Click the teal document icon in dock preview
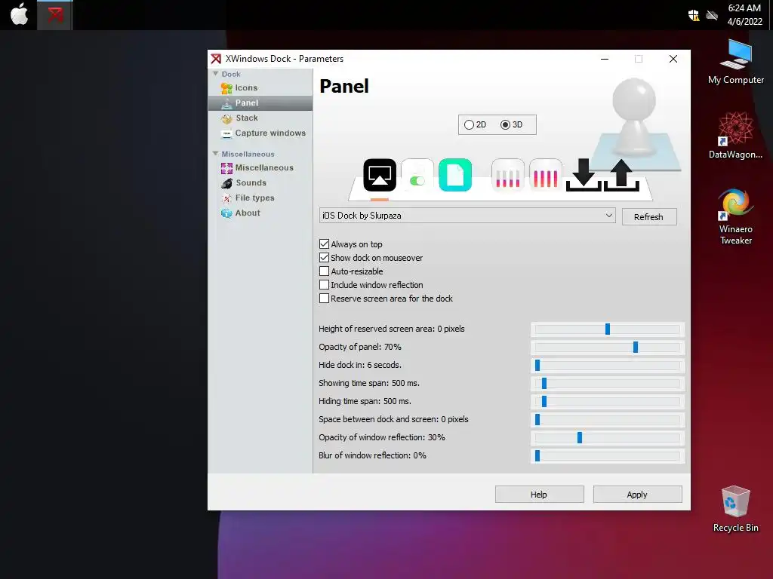The width and height of the screenshot is (773, 579). (455, 175)
